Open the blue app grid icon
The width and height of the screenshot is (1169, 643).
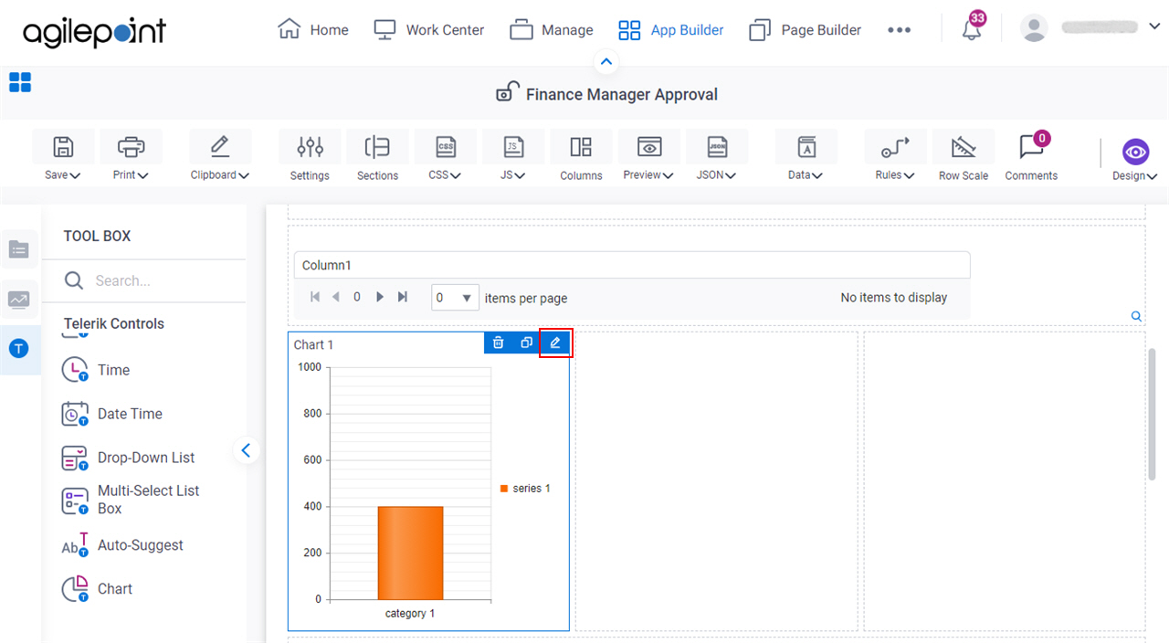(20, 82)
